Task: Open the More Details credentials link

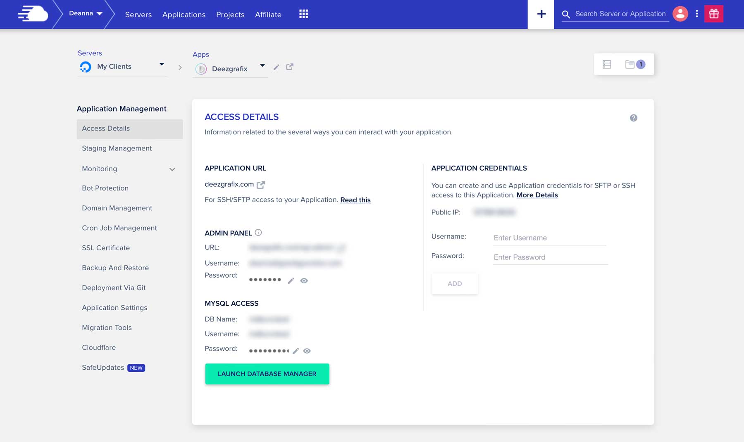Action: (537, 195)
